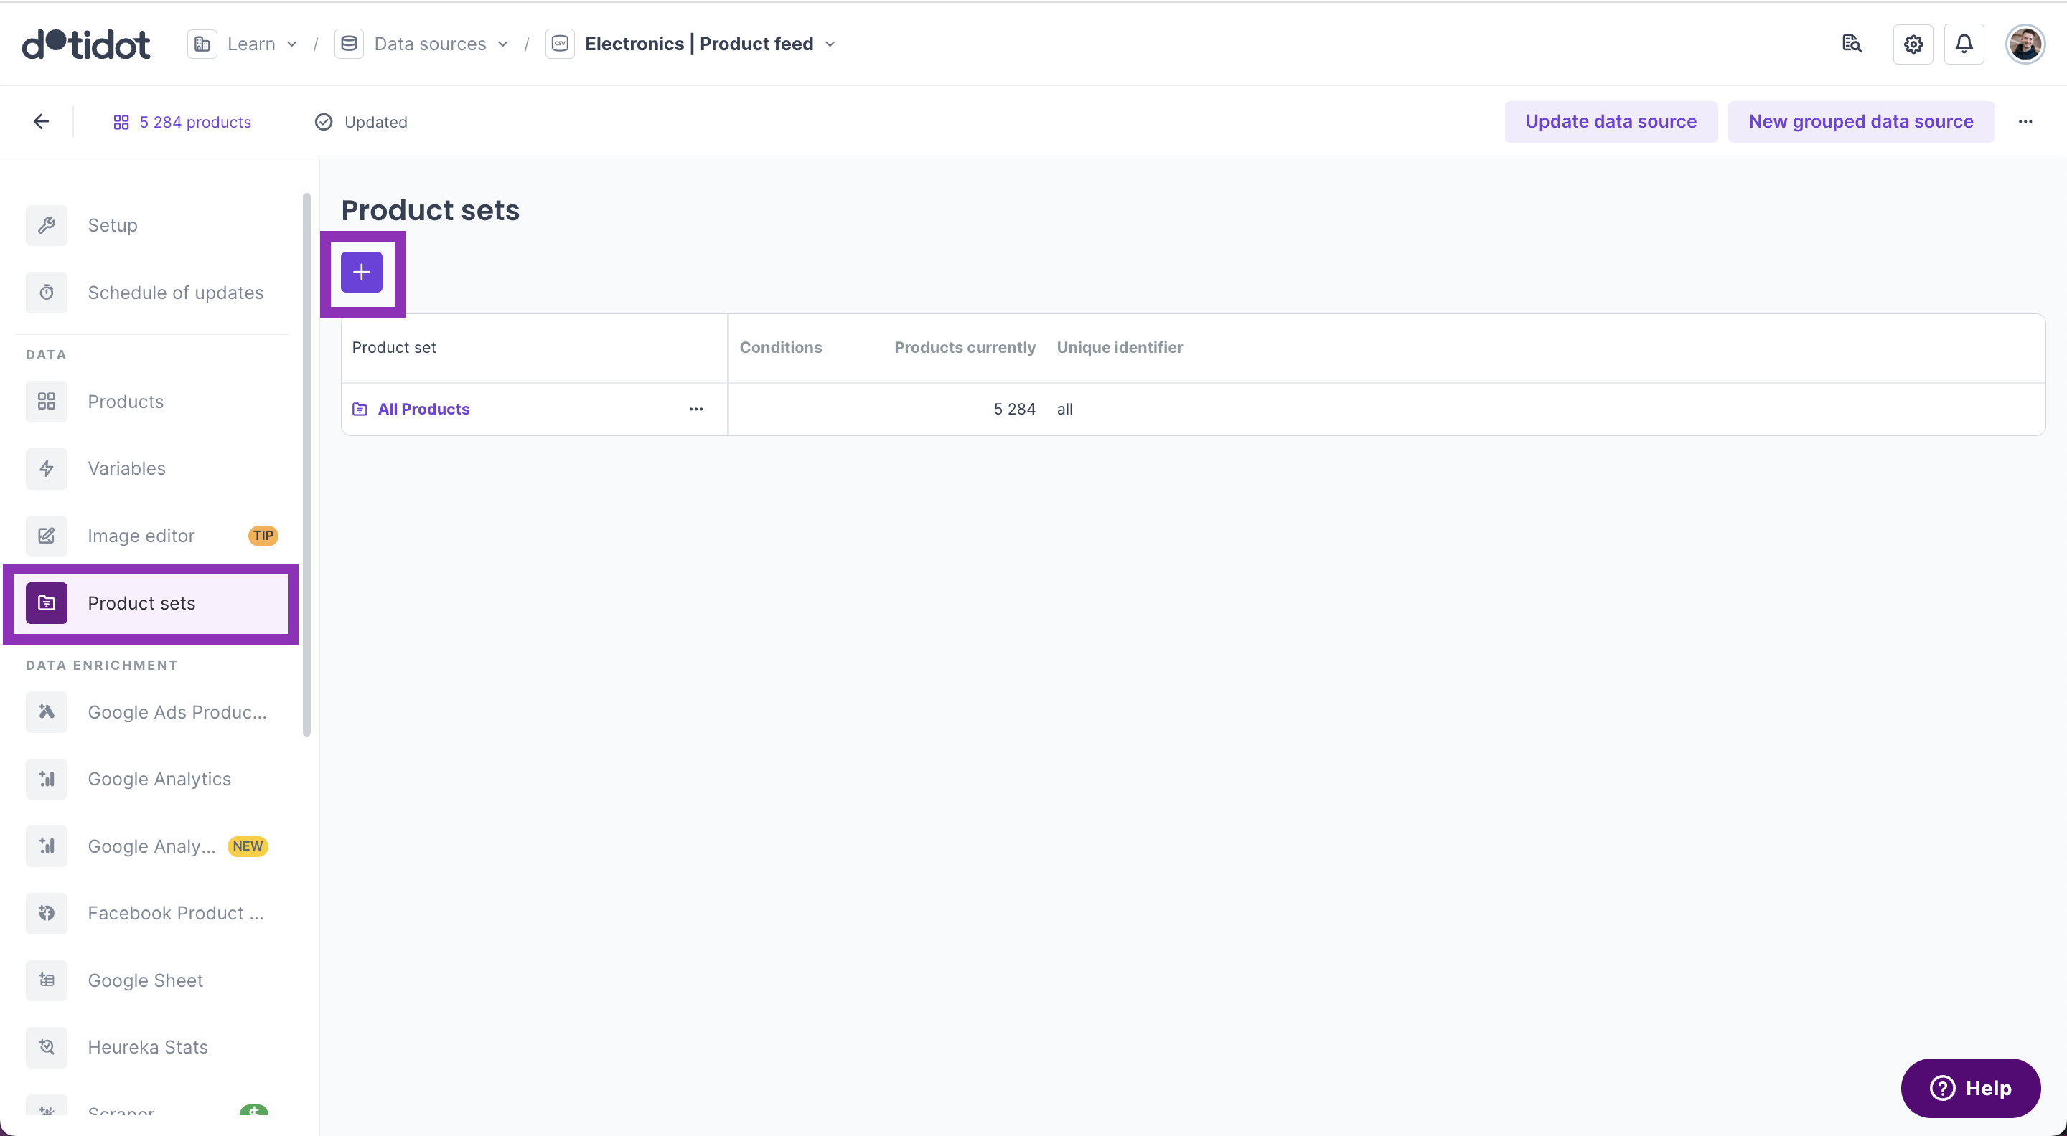Open the more options menu beside New grouped data source
The image size is (2067, 1136).
click(2025, 122)
